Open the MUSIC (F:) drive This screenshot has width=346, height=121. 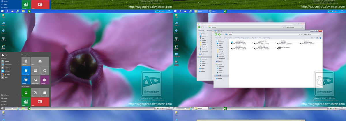click(310, 43)
